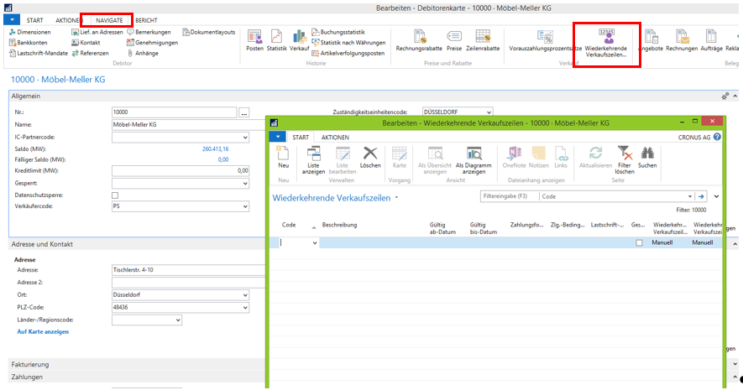
Task: Click Löschen in the dialog ribbon
Action: point(370,158)
